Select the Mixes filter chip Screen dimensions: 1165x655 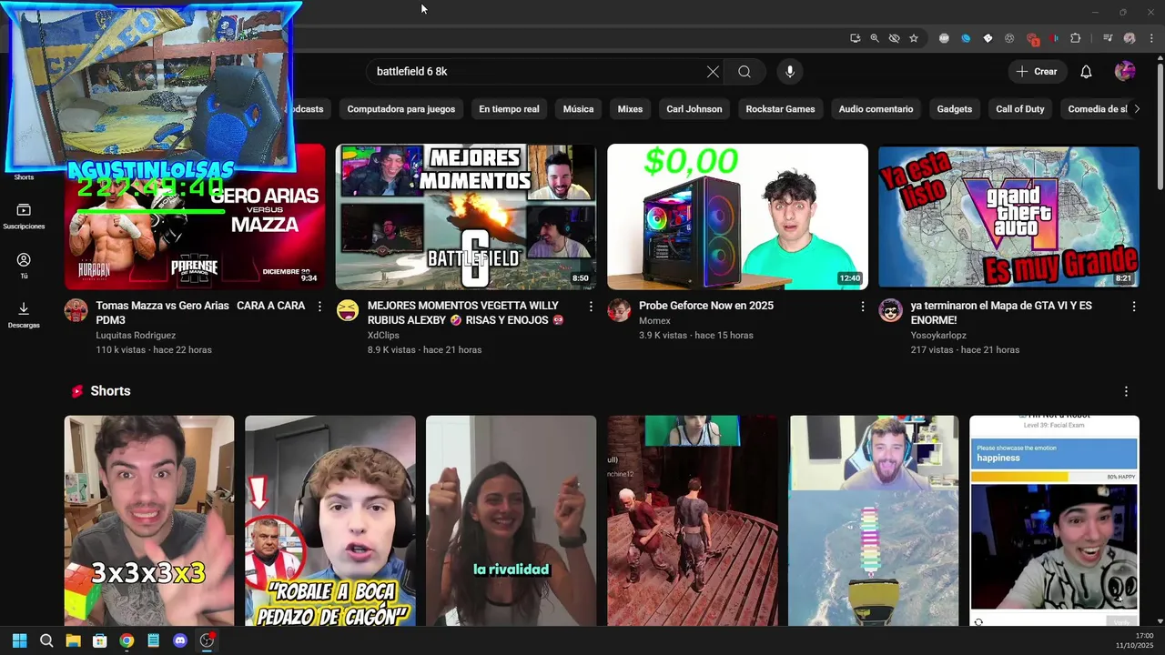click(630, 109)
